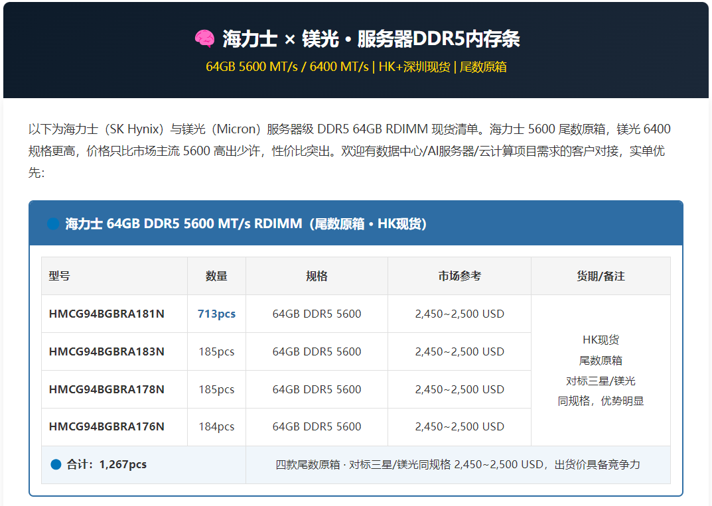Select model HMCG94BGBRA183N

pyautogui.click(x=107, y=351)
